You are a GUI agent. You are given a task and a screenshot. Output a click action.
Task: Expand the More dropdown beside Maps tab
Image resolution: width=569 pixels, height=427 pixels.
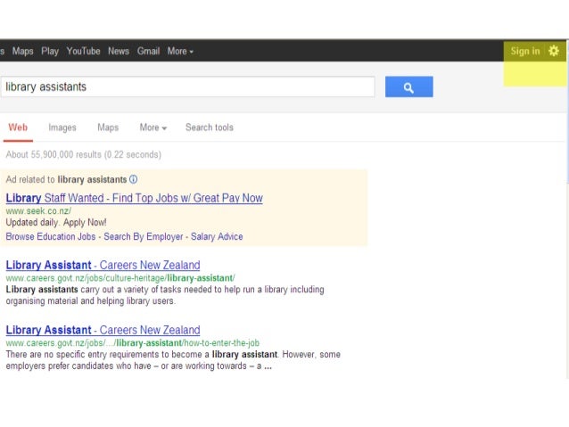coord(153,127)
